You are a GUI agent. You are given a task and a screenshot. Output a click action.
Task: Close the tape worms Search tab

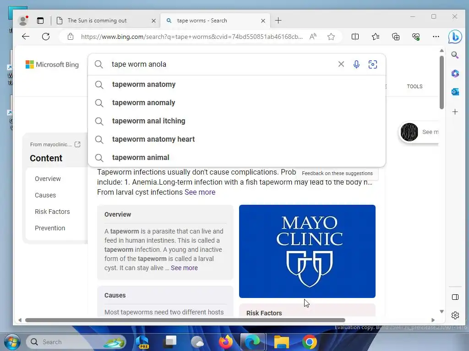pyautogui.click(x=263, y=21)
